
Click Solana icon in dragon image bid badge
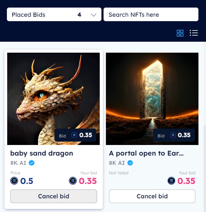(74, 135)
